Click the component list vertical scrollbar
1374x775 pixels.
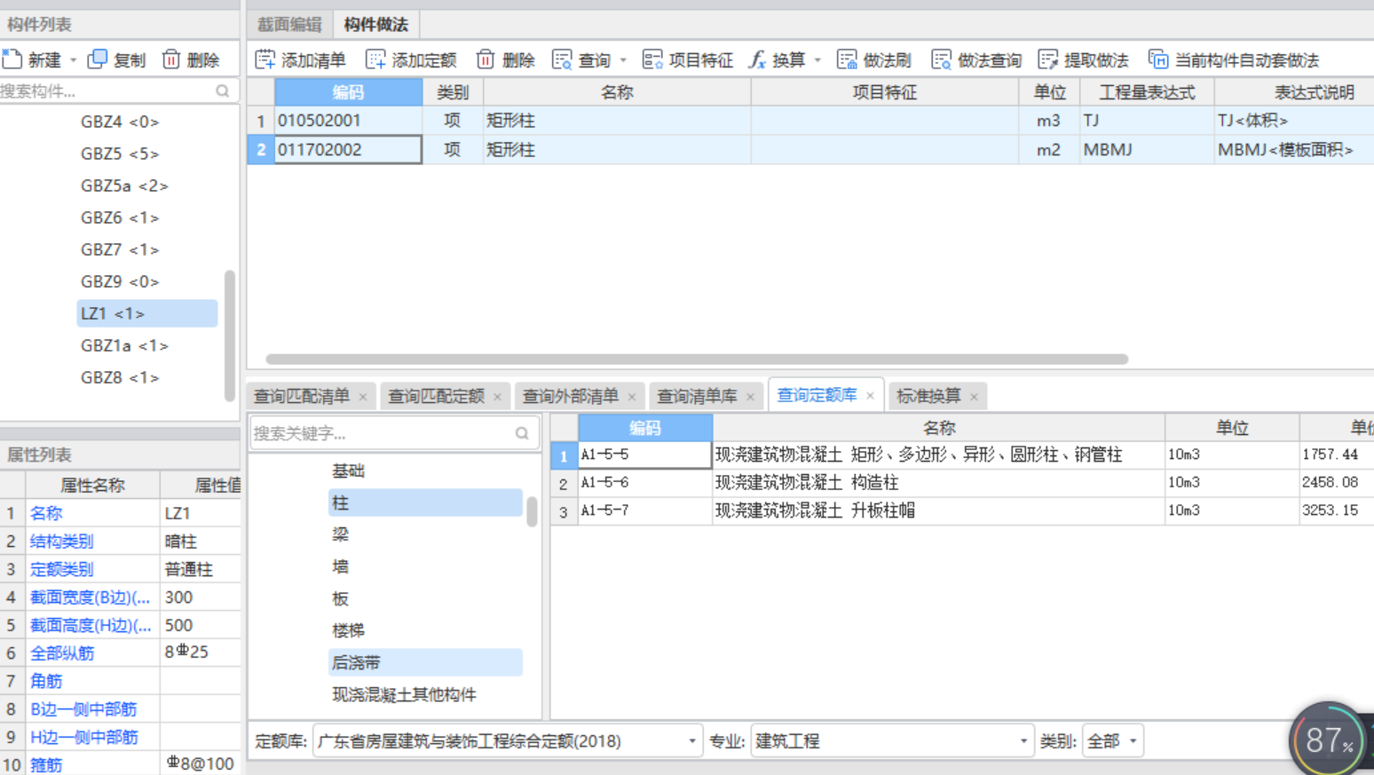click(230, 336)
